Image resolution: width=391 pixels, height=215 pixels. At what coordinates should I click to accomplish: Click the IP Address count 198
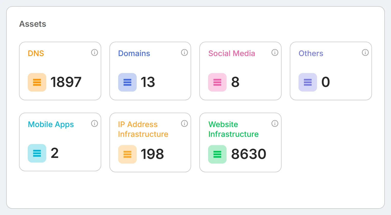click(x=152, y=154)
